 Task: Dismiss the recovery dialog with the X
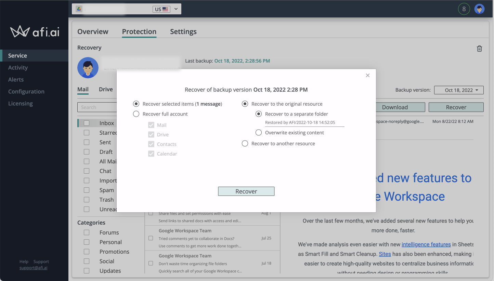[368, 75]
